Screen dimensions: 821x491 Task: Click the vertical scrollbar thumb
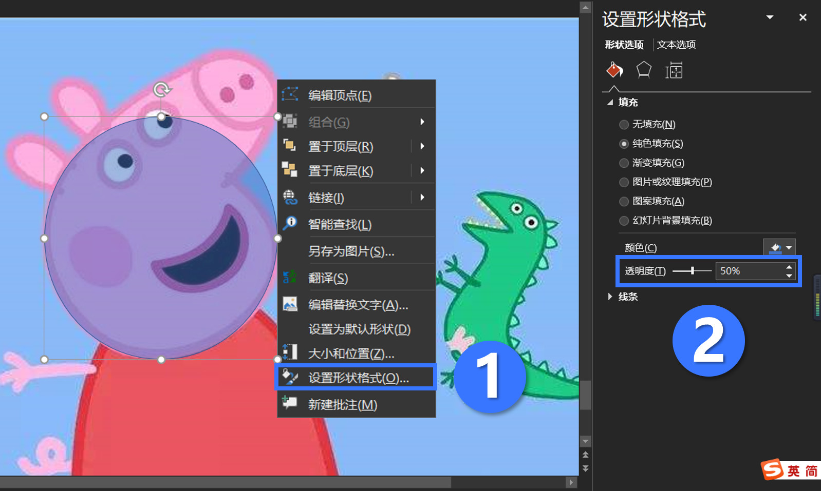tap(585, 395)
